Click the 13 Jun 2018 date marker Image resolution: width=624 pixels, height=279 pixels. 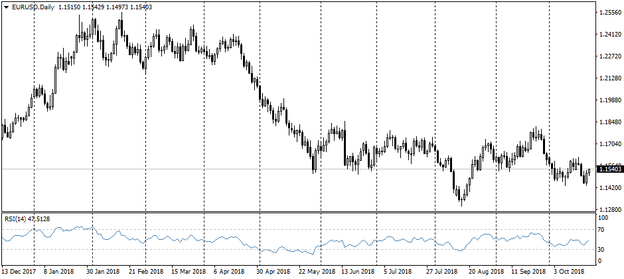(358, 272)
